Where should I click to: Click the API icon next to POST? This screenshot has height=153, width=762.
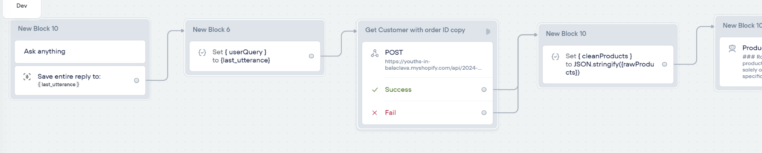tap(375, 53)
